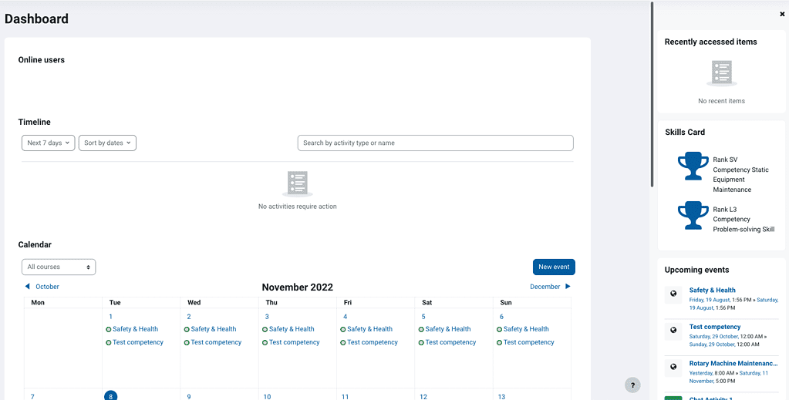This screenshot has width=789, height=400.
Task: Select calendar day 3
Action: [267, 317]
